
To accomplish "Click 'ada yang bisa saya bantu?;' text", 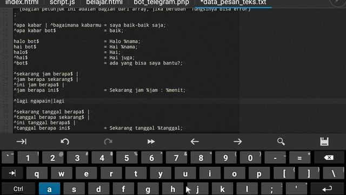I will (146, 63).
